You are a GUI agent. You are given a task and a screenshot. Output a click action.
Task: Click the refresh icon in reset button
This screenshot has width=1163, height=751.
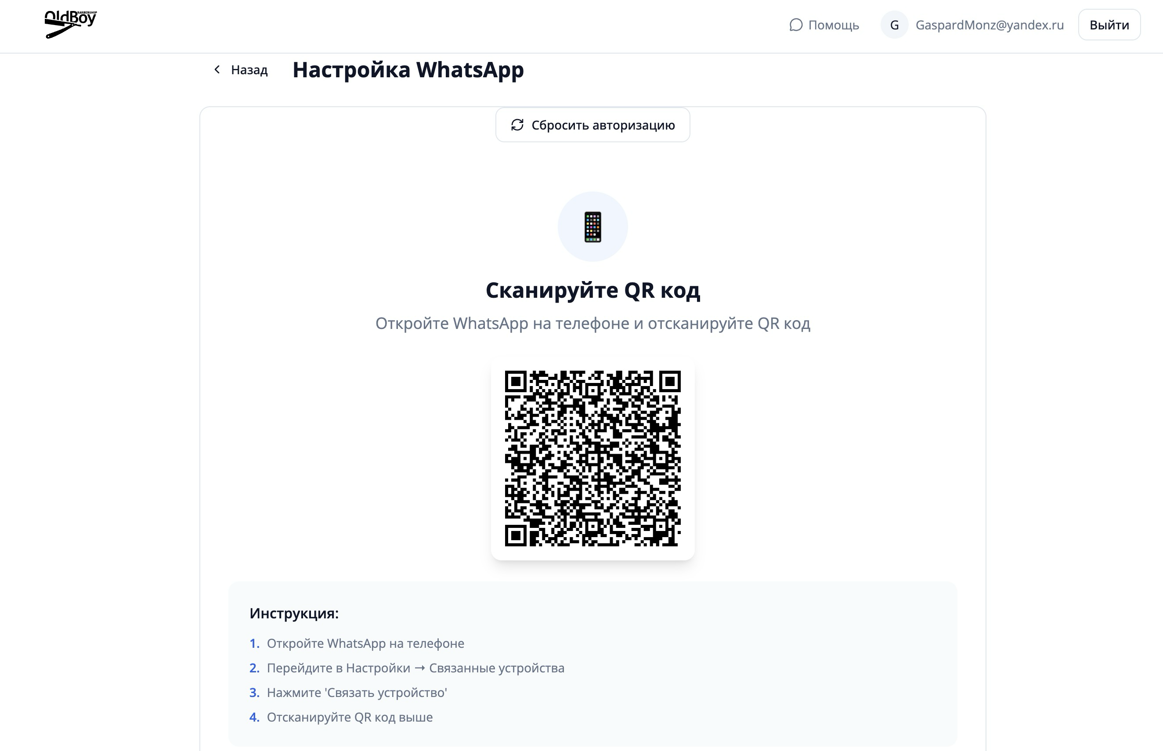[x=517, y=125]
